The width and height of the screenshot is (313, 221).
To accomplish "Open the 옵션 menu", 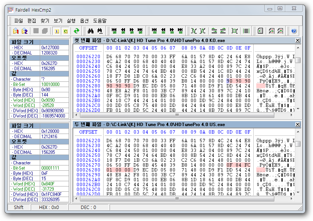I will pyautogui.click(x=84, y=21).
